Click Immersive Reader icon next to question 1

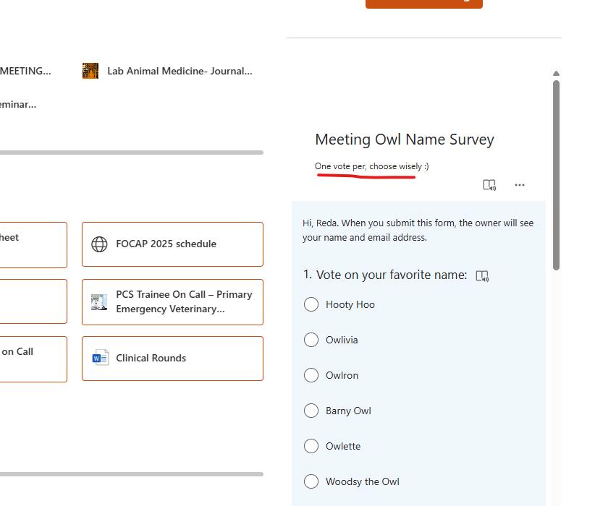click(482, 276)
